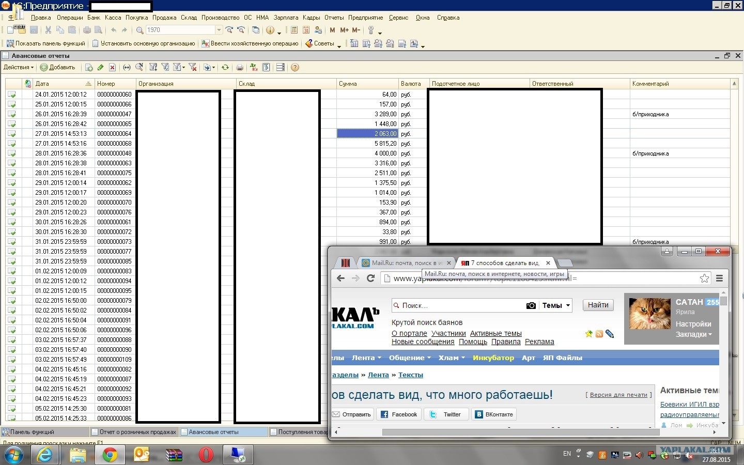The height and width of the screenshot is (465, 744).
Task: Click the camera icon in Yaplakal search box
Action: click(531, 305)
